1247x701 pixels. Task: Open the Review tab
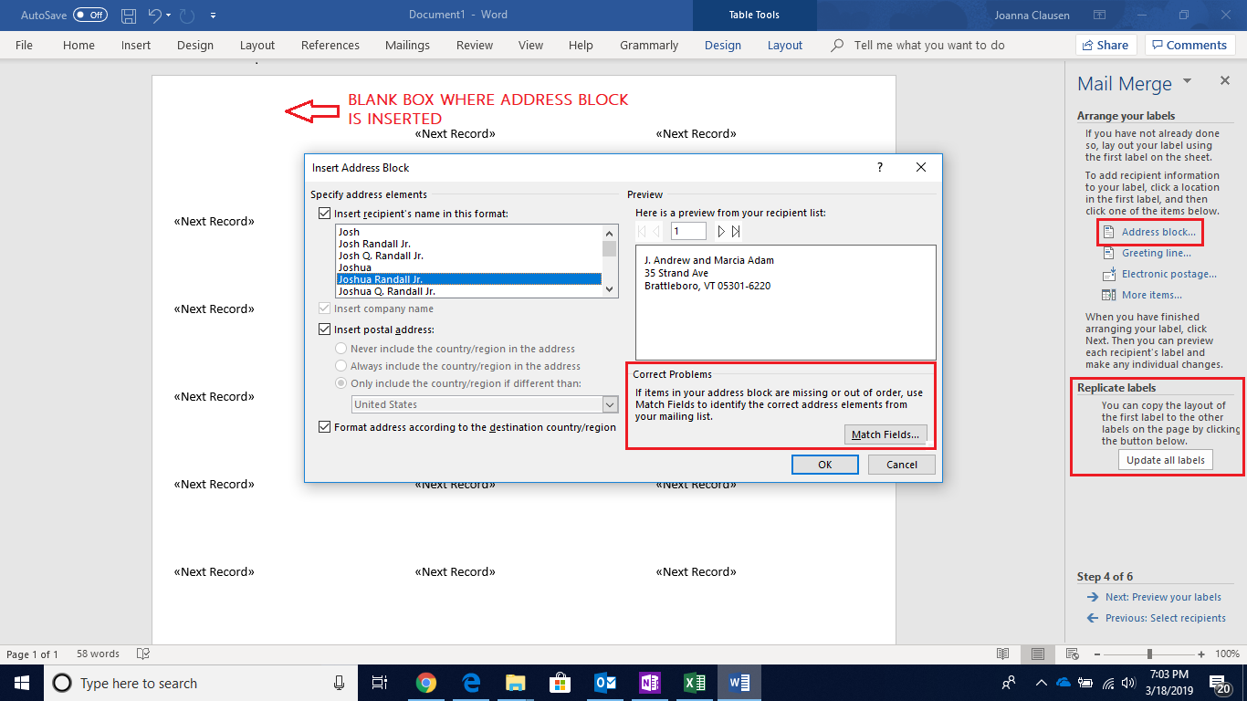[x=475, y=45]
